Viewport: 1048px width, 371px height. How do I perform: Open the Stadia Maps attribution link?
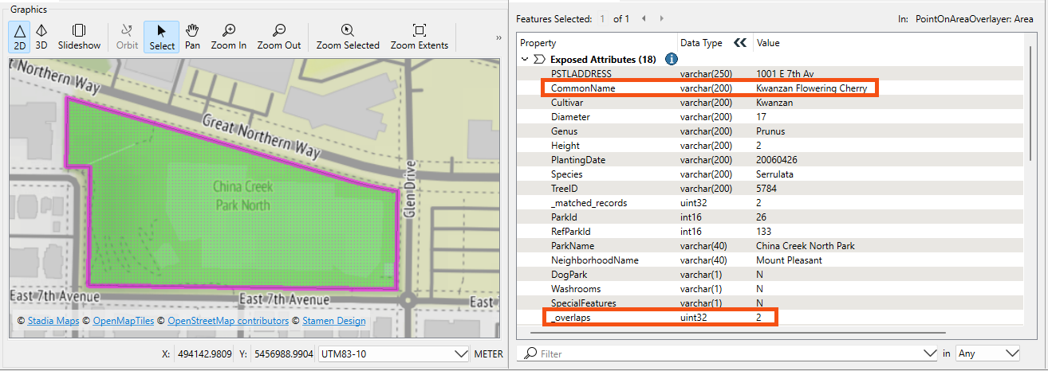[x=53, y=321]
